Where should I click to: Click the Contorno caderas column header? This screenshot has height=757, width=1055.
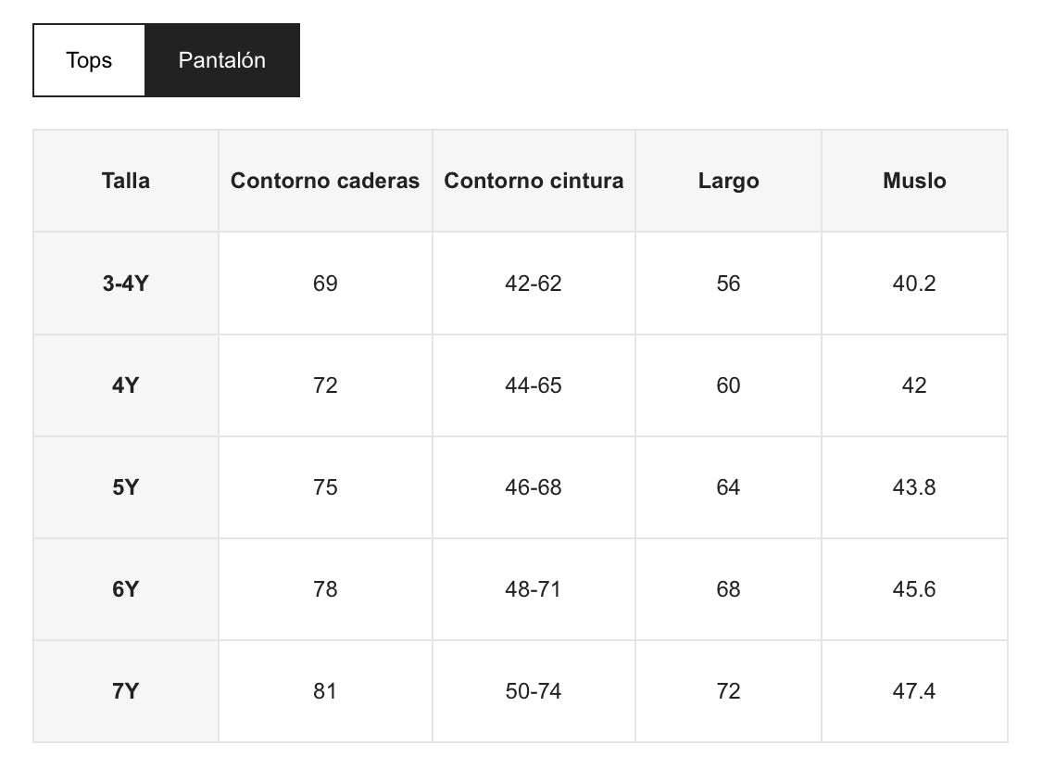325,181
